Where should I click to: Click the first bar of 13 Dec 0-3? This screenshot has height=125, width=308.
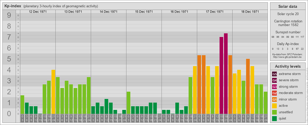[x=58, y=96]
